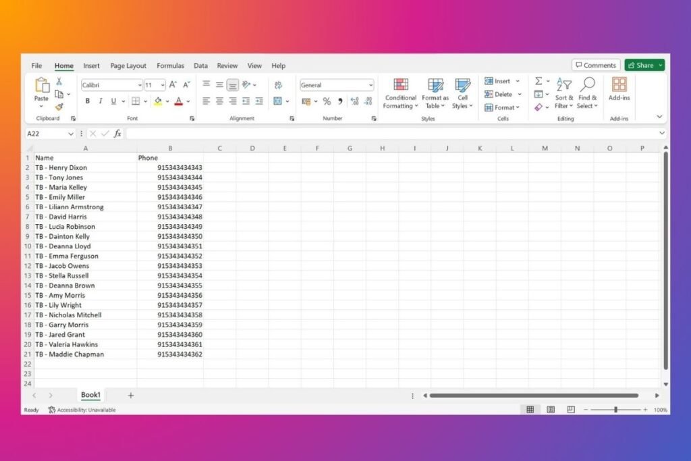Viewport: 691px width, 461px height.
Task: Click the Insert Function fx icon
Action: pyautogui.click(x=117, y=134)
